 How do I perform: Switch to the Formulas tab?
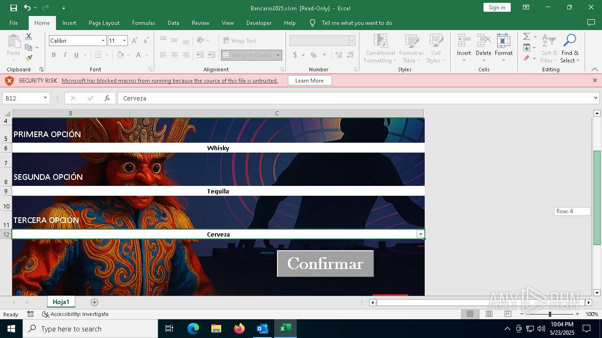click(143, 23)
